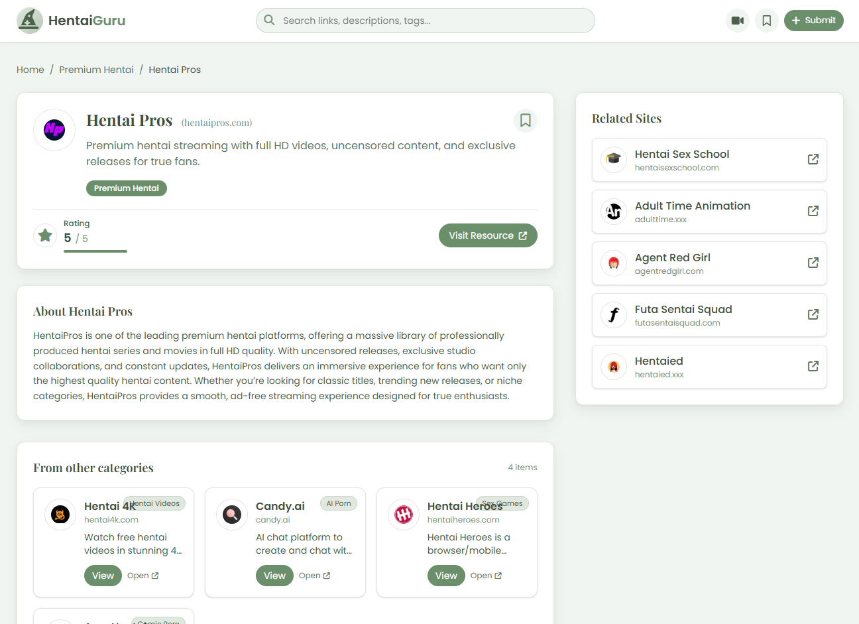The height and width of the screenshot is (624, 859).
Task: Click the Sex Games category tag
Action: (502, 503)
